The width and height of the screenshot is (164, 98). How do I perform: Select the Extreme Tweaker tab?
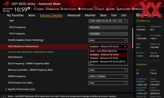[x=51, y=15]
